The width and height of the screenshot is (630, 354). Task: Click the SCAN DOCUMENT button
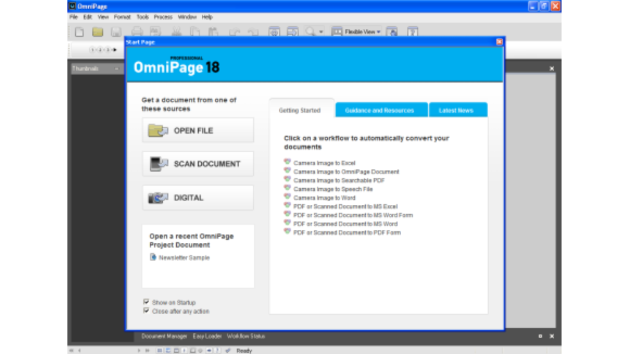click(198, 164)
